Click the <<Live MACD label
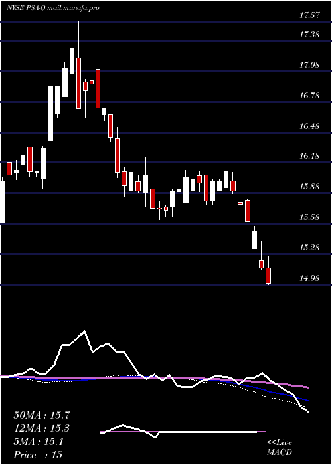 (280, 448)
